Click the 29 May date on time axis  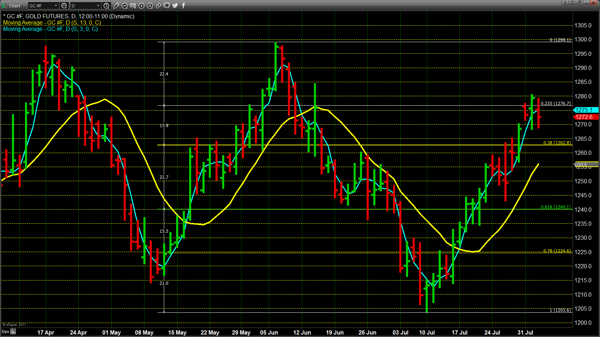point(241,332)
